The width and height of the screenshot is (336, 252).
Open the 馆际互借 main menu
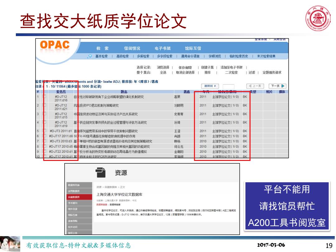pos(193,49)
